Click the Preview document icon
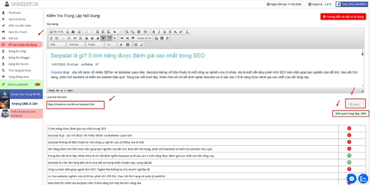Image resolution: width=370 pixels, height=185 pixels. tap(67, 32)
